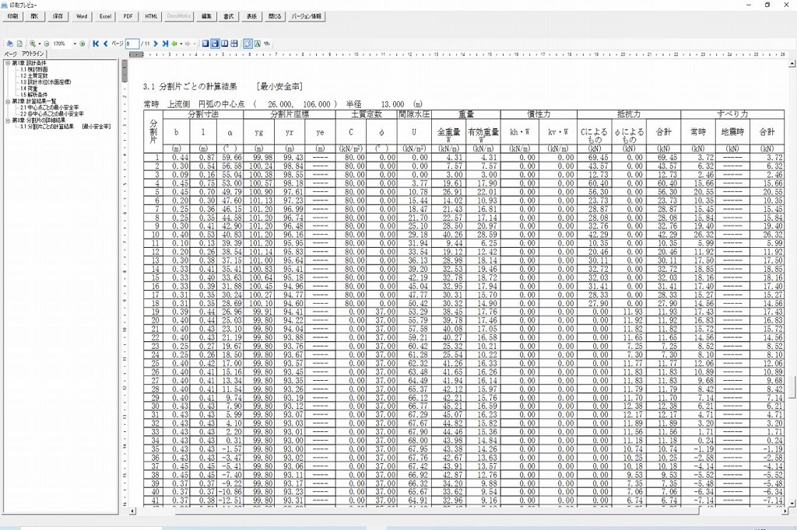Image resolution: width=797 pixels, height=530 pixels.
Task: Select 1.1 検討断面 in the outline
Action: (34, 69)
